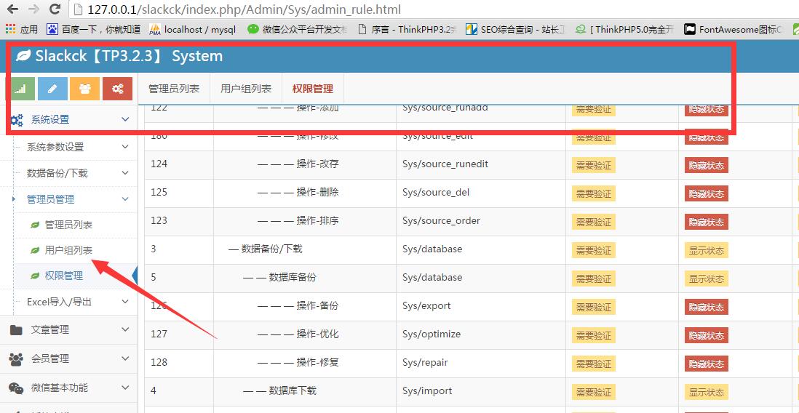Switch to the 管理员列表 tab
The width and height of the screenshot is (799, 413).
point(174,89)
